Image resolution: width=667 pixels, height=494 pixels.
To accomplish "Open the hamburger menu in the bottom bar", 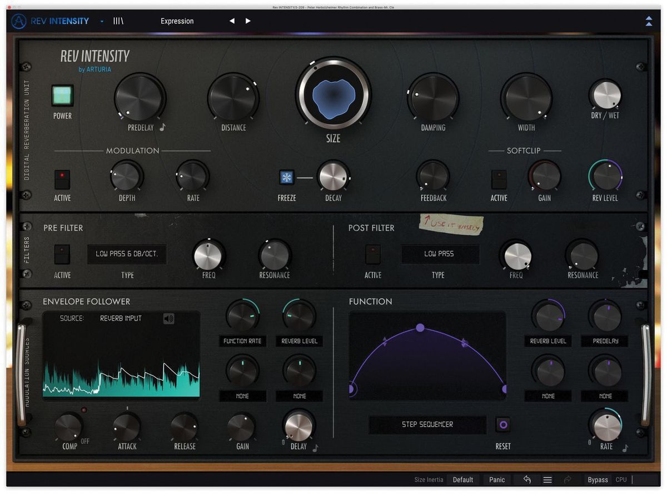I will pos(547,479).
